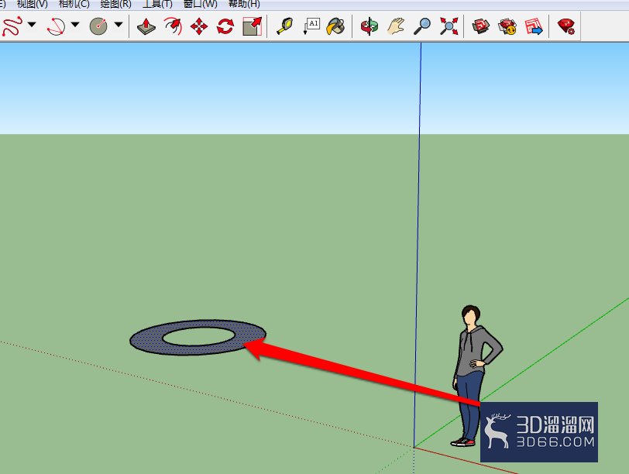The width and height of the screenshot is (629, 474).
Task: Open the 相机(C) menu
Action: tap(74, 4)
